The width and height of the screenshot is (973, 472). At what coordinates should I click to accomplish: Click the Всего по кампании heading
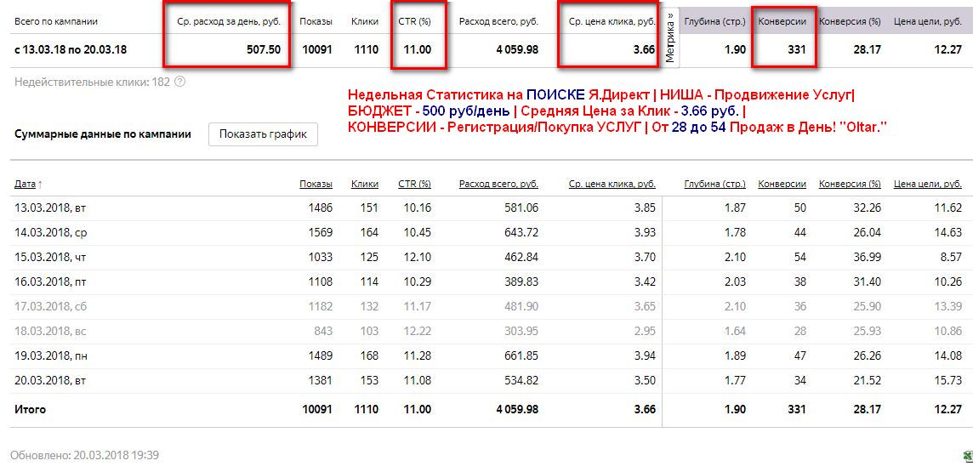(x=56, y=21)
